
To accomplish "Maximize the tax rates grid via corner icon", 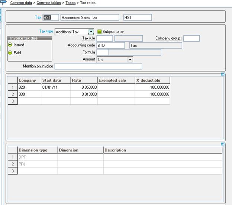I will pos(223,75).
